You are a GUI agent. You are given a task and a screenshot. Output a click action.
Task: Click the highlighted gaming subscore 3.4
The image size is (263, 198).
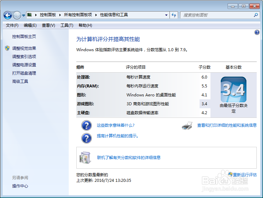click(x=204, y=104)
